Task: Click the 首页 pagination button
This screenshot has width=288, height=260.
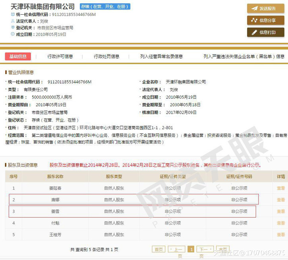Action: (158, 249)
